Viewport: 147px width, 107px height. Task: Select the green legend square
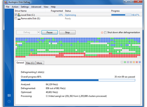[125, 62]
